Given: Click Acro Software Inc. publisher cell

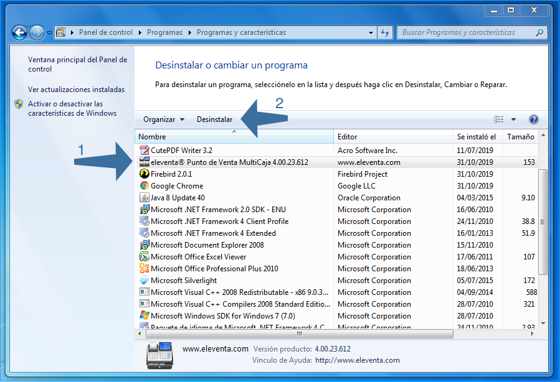Looking at the screenshot, I should tap(368, 151).
